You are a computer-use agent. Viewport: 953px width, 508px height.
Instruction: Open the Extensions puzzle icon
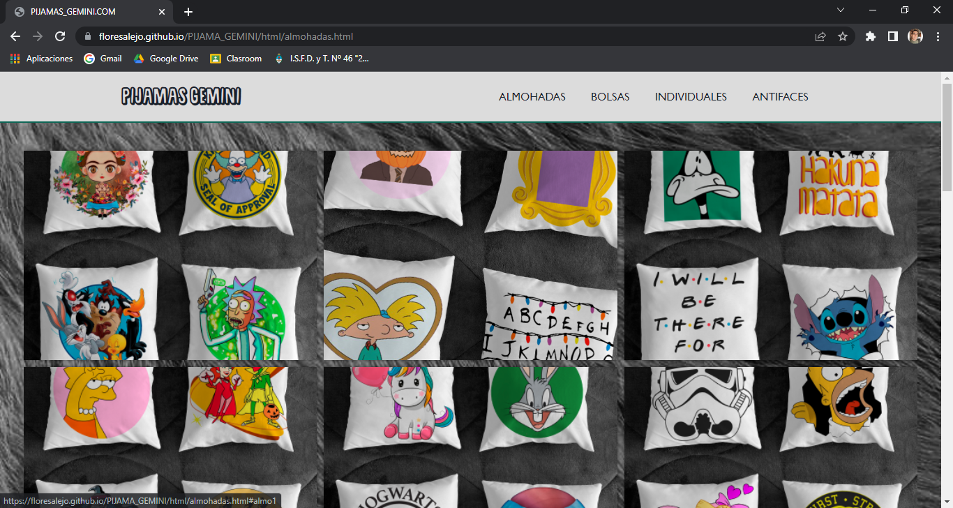tap(870, 36)
